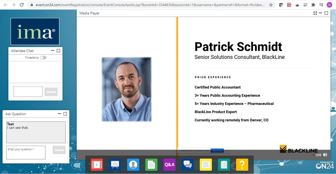Click the Patrick Schmidt name heading
The image size is (336, 174).
point(238,47)
